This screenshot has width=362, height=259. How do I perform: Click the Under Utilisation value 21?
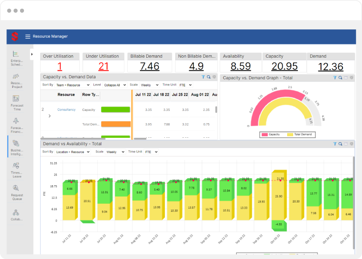tap(103, 66)
